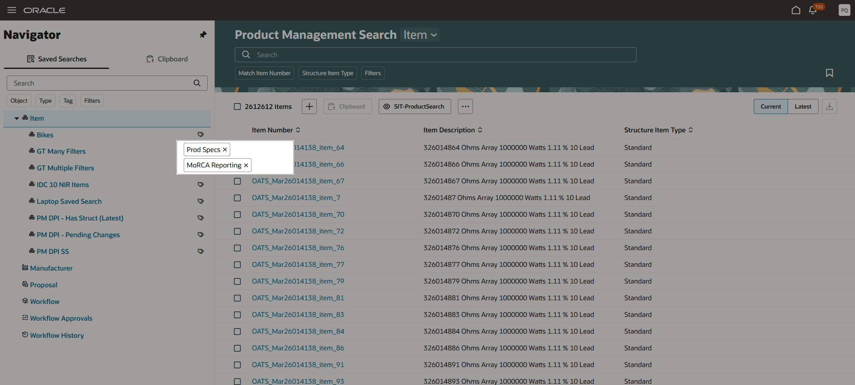The image size is (855, 385).
Task: Open the notifications bell
Action: [x=813, y=10]
